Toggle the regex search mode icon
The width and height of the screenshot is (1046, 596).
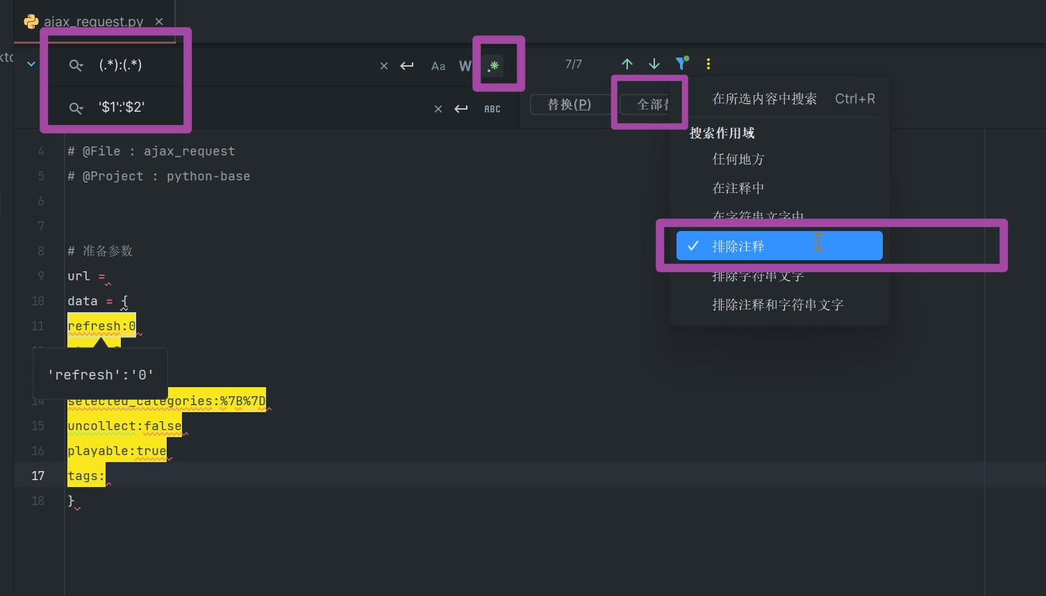pyautogui.click(x=493, y=65)
